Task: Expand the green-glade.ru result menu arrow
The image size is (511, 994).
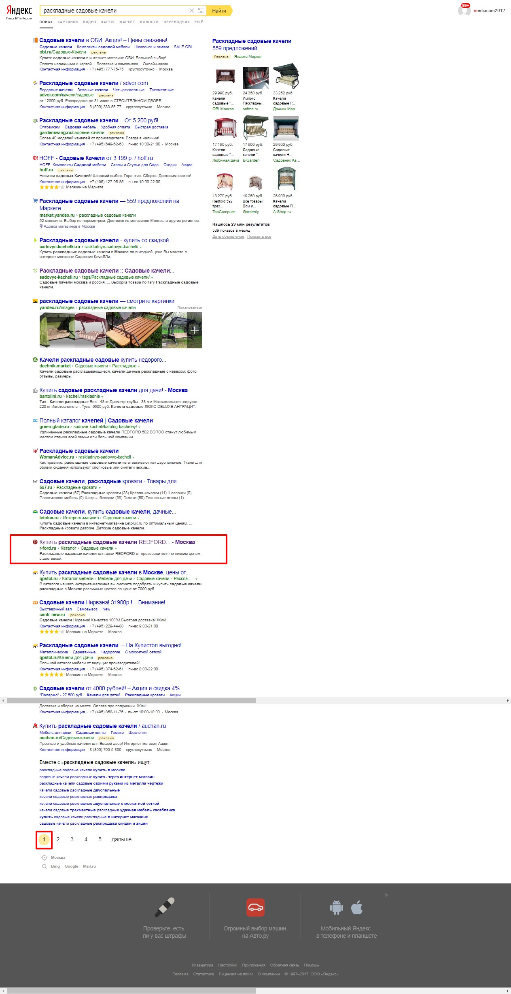Action: point(140,427)
